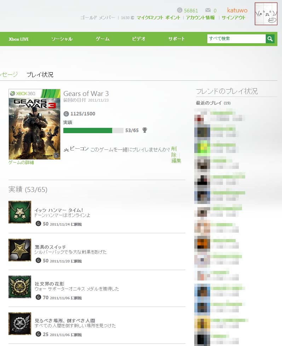Open the 社交界の花形 medal achievement badge

tap(20, 287)
